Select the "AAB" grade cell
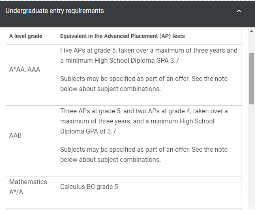The image size is (255, 210). pyautogui.click(x=15, y=135)
